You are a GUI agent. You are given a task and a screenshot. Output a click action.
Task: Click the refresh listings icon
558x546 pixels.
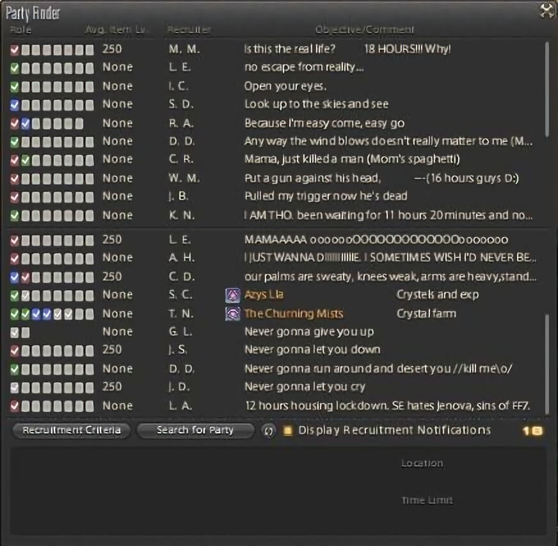pyautogui.click(x=269, y=431)
